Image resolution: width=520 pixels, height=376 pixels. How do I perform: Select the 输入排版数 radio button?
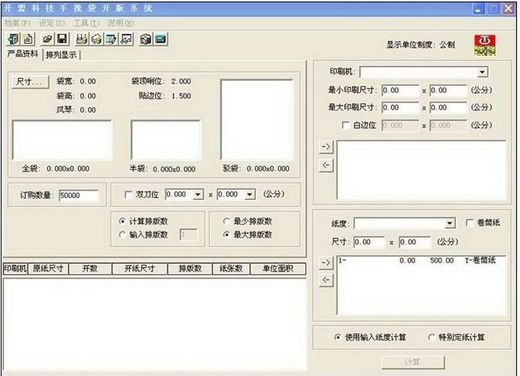coord(121,235)
